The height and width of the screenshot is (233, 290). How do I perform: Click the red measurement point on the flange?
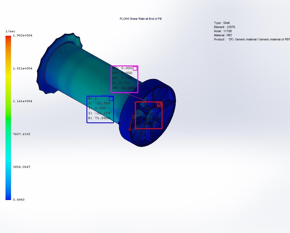click(130, 129)
